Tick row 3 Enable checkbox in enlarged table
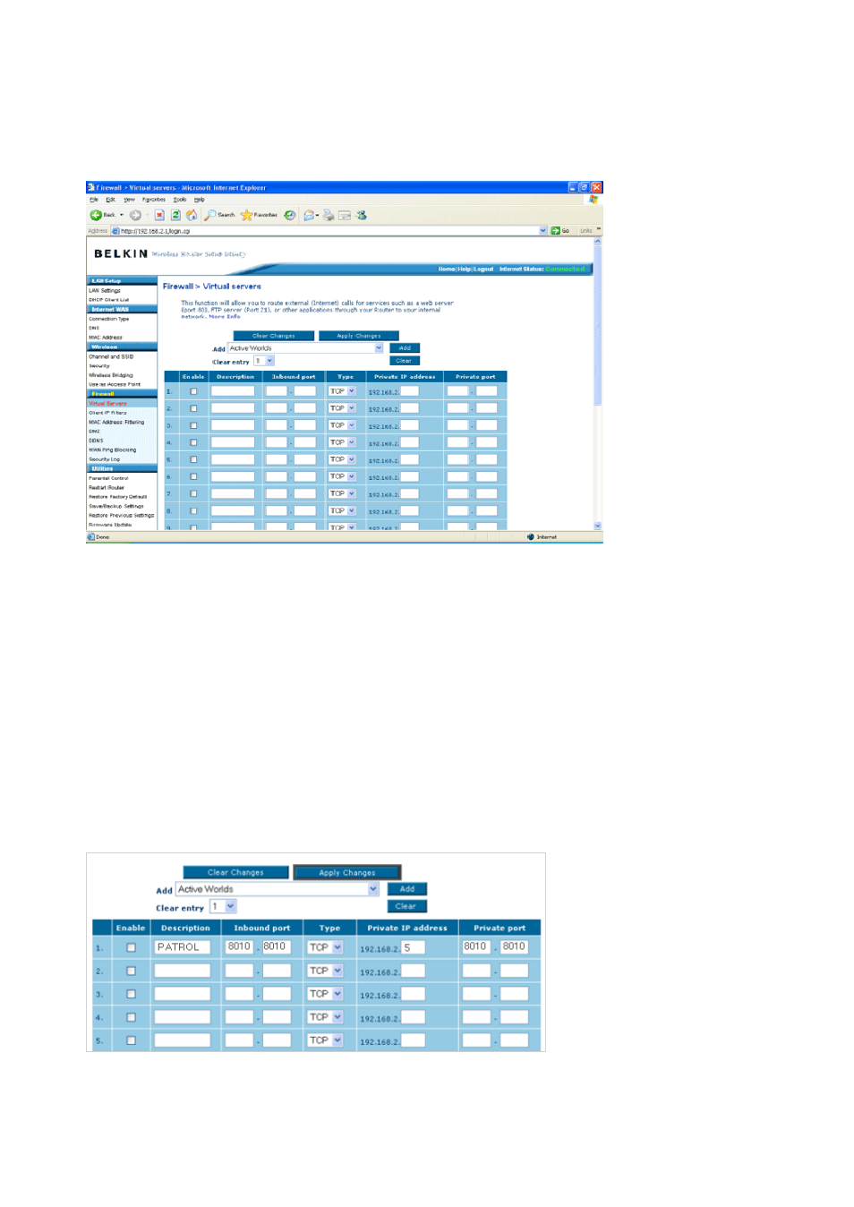854x1207 pixels. coord(131,994)
